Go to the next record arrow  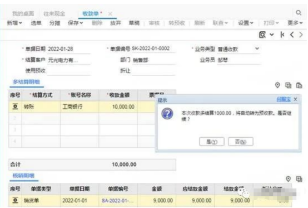[x=301, y=35]
